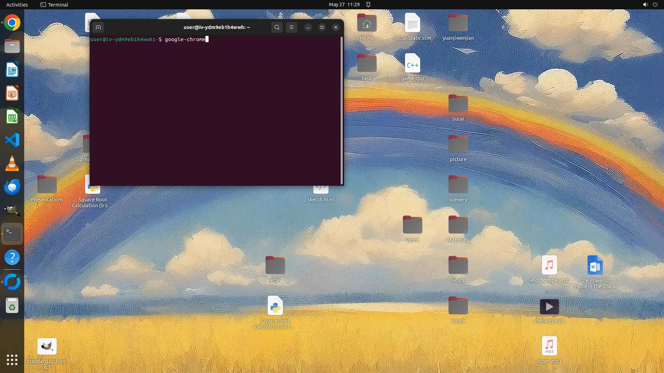The image size is (664, 373).
Task: Launch LibreOffice Impress from dock
Action: point(12,93)
